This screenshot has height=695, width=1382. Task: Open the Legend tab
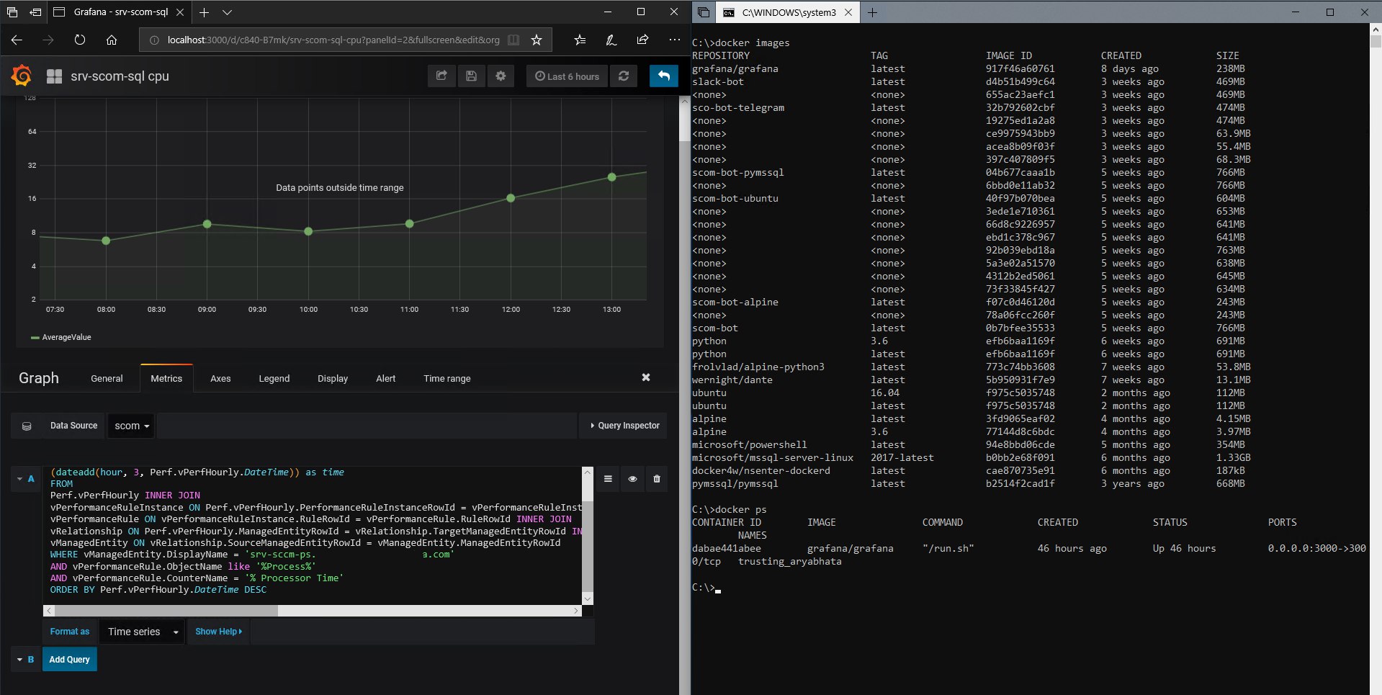(x=274, y=378)
